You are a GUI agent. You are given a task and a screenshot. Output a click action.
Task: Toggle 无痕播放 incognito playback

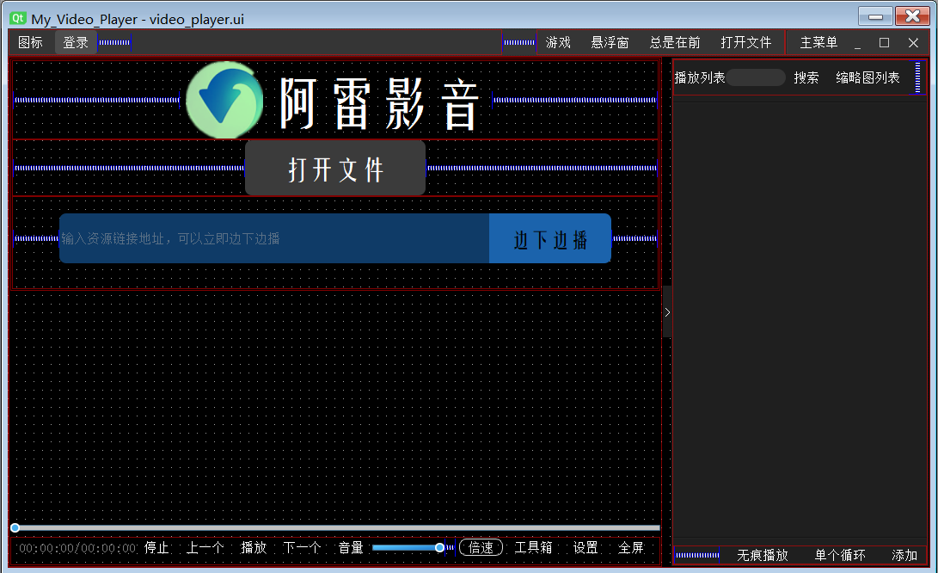pyautogui.click(x=762, y=555)
